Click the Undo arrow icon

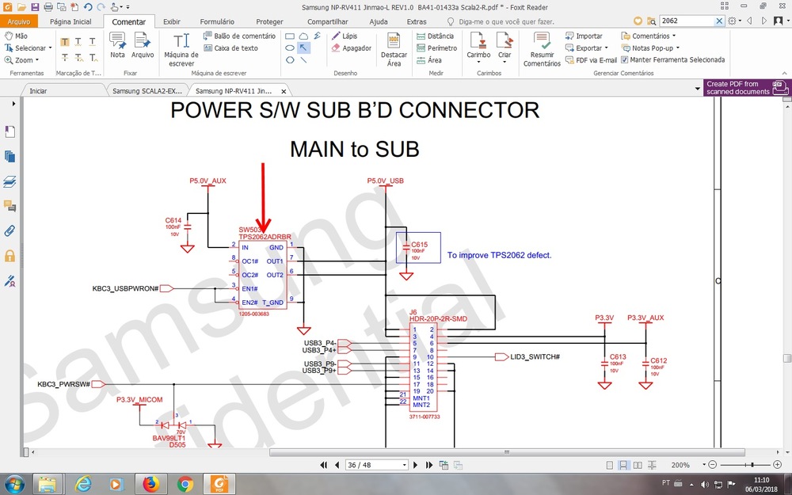coord(88,7)
